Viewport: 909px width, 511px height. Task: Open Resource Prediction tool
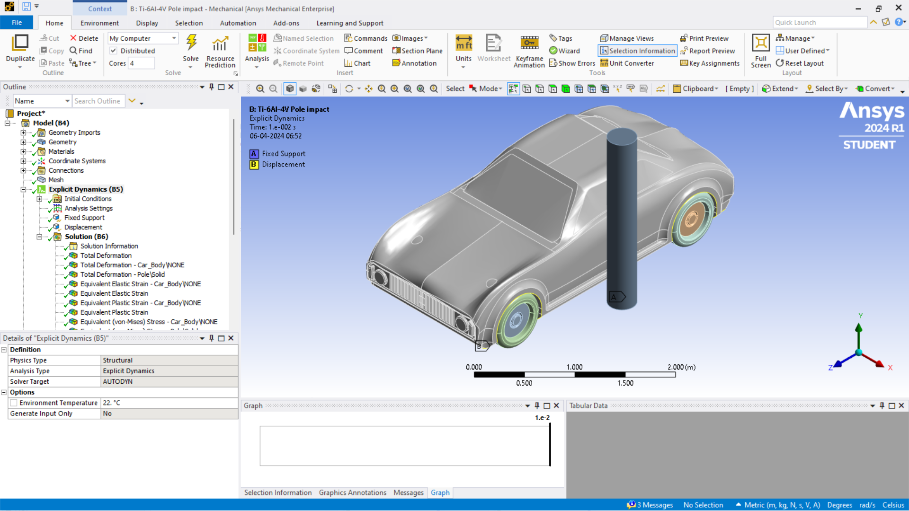[x=220, y=51]
